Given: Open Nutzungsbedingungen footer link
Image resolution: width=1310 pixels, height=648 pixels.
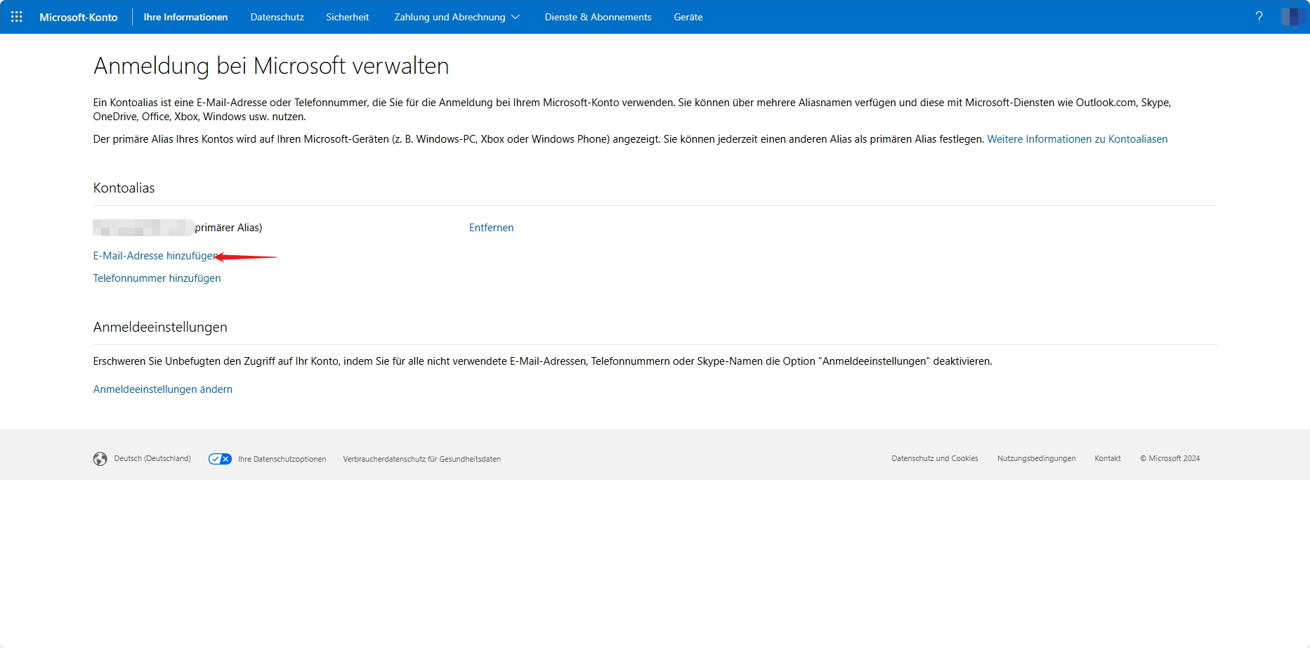Looking at the screenshot, I should click(1036, 458).
